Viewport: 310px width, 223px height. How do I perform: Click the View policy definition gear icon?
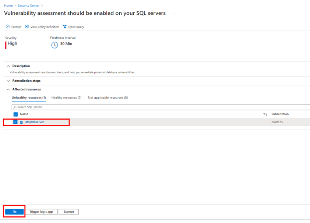(x=27, y=26)
